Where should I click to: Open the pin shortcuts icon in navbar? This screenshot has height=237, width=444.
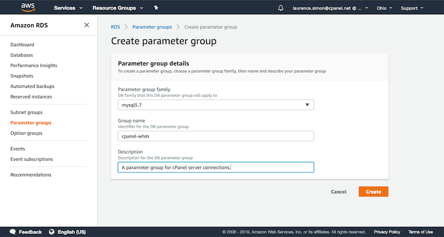tap(156, 8)
